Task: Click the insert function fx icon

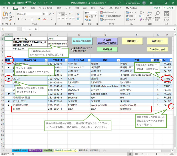Action: 36,29
